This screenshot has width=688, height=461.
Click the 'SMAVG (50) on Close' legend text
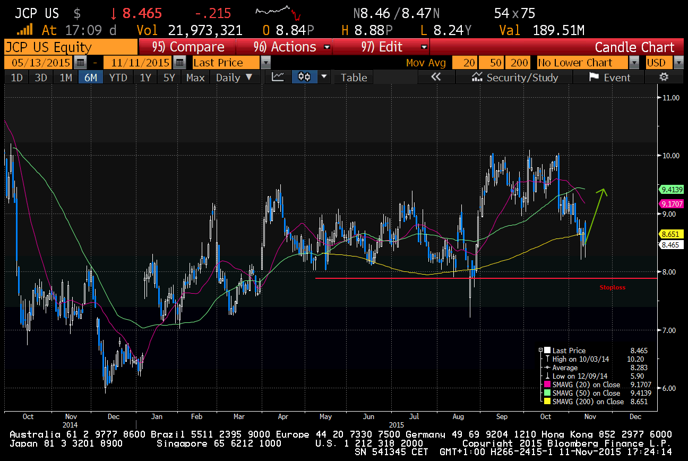pyautogui.click(x=587, y=393)
